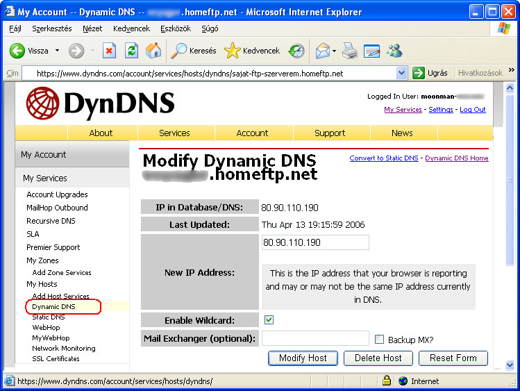
Task: Open the Settings link
Action: 441,110
